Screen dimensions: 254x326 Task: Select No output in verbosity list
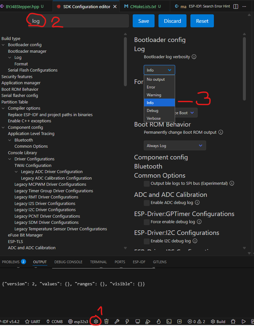[x=159, y=79]
